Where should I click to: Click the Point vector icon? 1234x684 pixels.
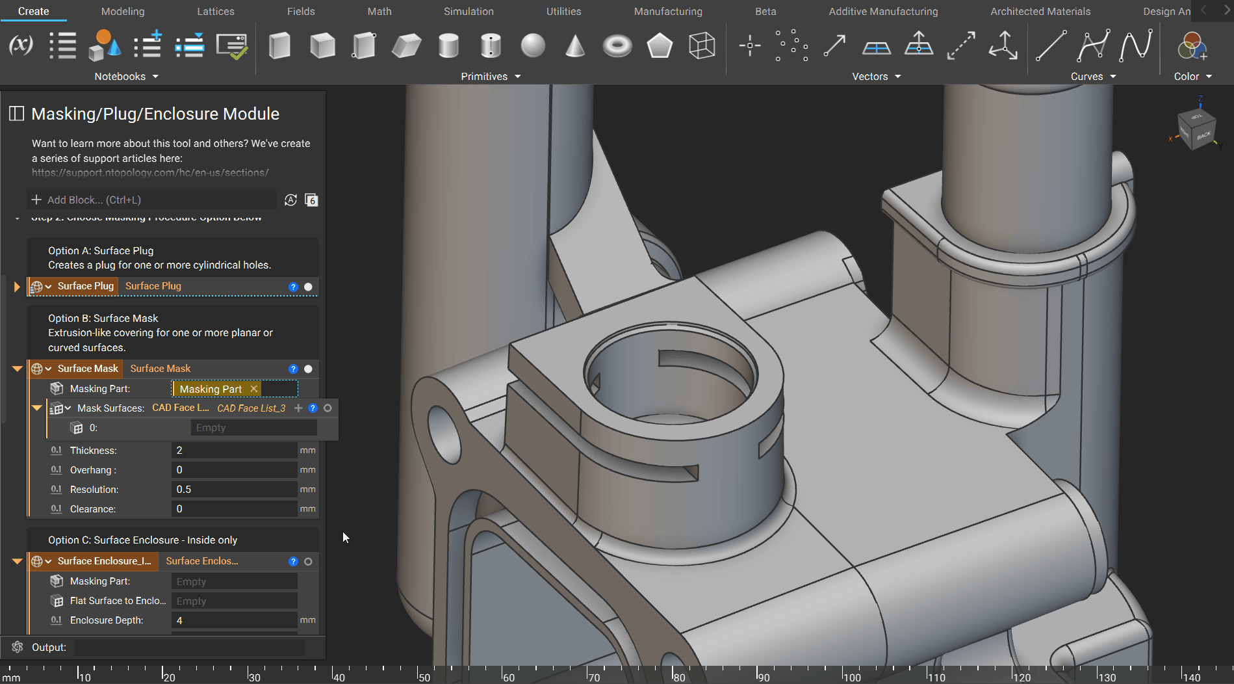pyautogui.click(x=749, y=46)
